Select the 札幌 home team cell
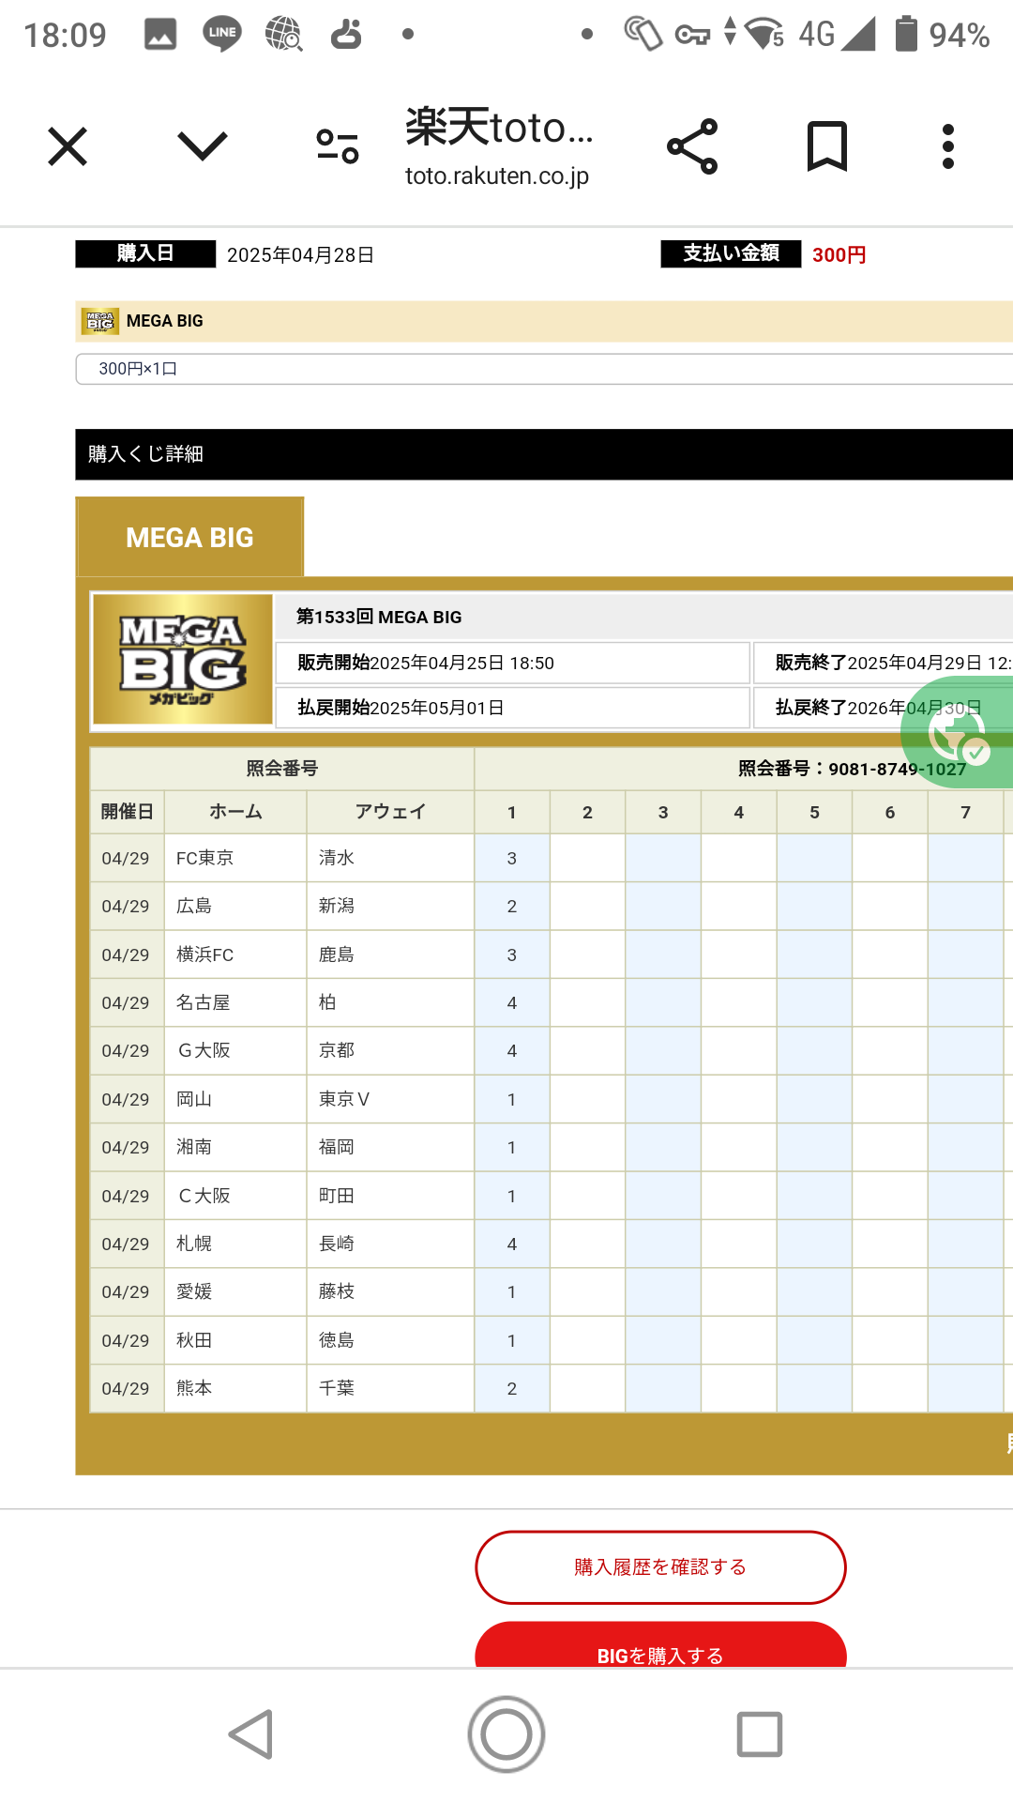 tap(235, 1244)
